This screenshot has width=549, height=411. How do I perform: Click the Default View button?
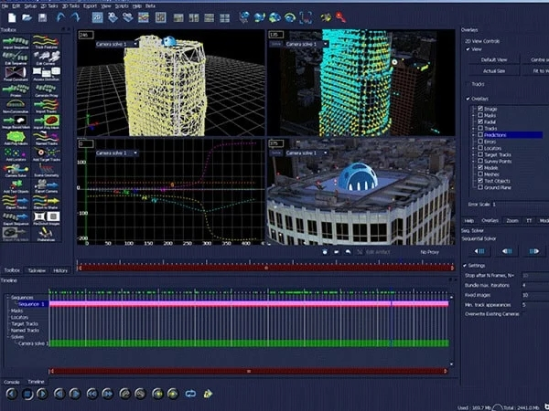point(494,59)
